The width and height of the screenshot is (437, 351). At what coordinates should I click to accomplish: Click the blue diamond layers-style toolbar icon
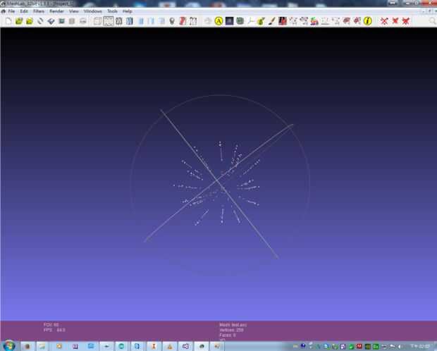pos(51,21)
